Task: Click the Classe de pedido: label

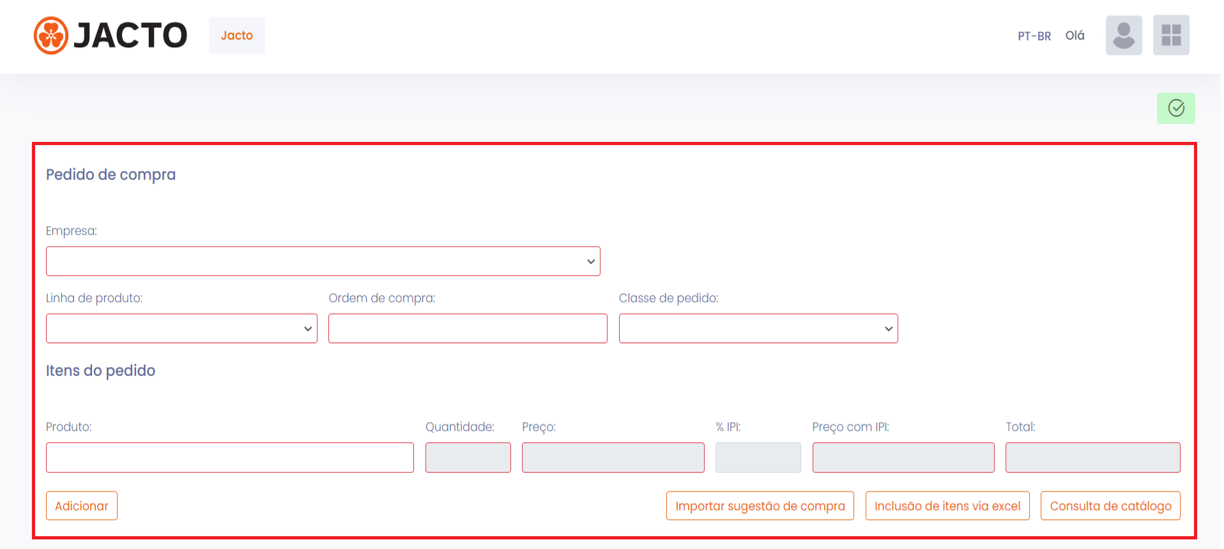Action: (668, 298)
